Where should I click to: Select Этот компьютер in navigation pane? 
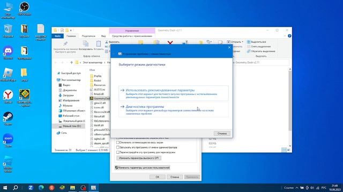point(69,80)
